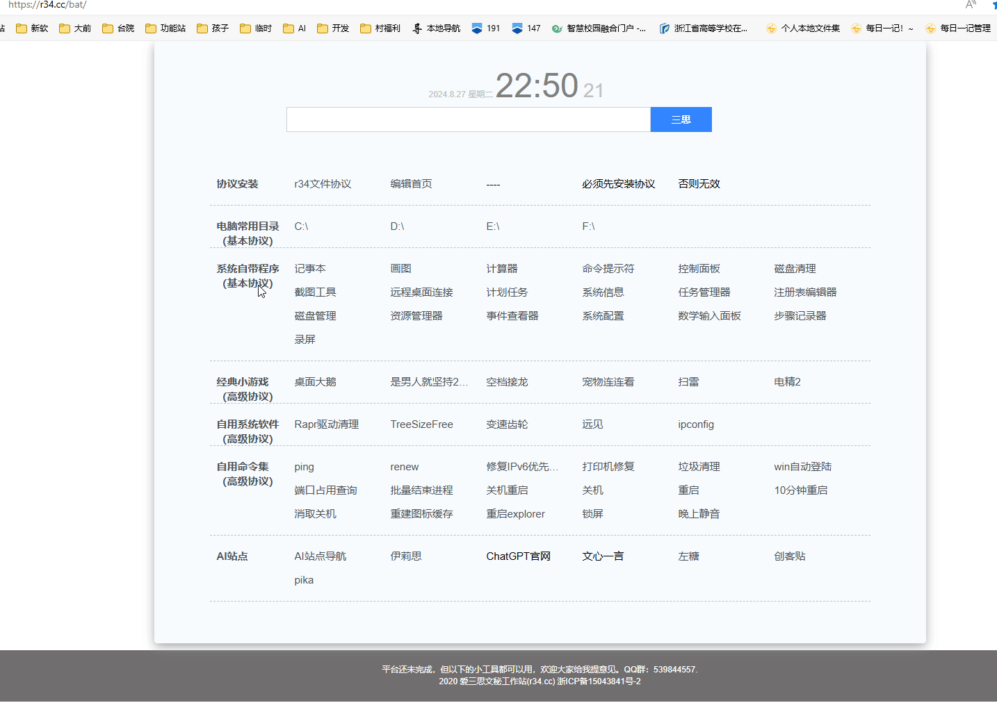The height and width of the screenshot is (703, 997).
Task: Open the 191 bookmark
Action: pyautogui.click(x=486, y=28)
